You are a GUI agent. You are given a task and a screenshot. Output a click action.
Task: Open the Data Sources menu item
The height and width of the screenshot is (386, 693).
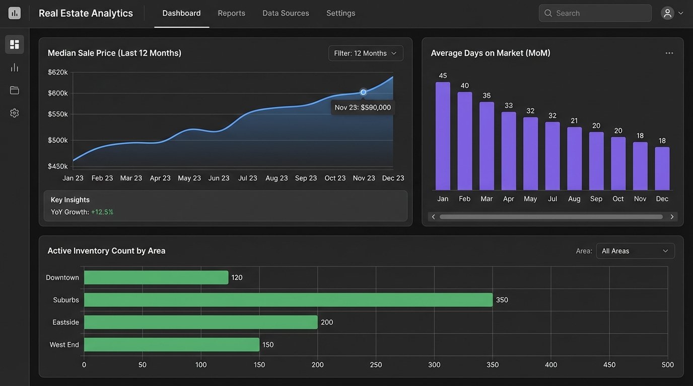(x=286, y=13)
